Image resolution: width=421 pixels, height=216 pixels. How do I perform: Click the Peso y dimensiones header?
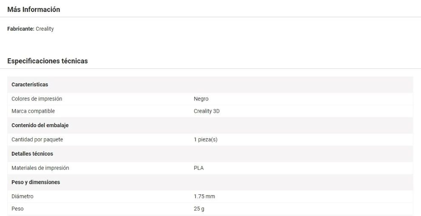coord(36,182)
